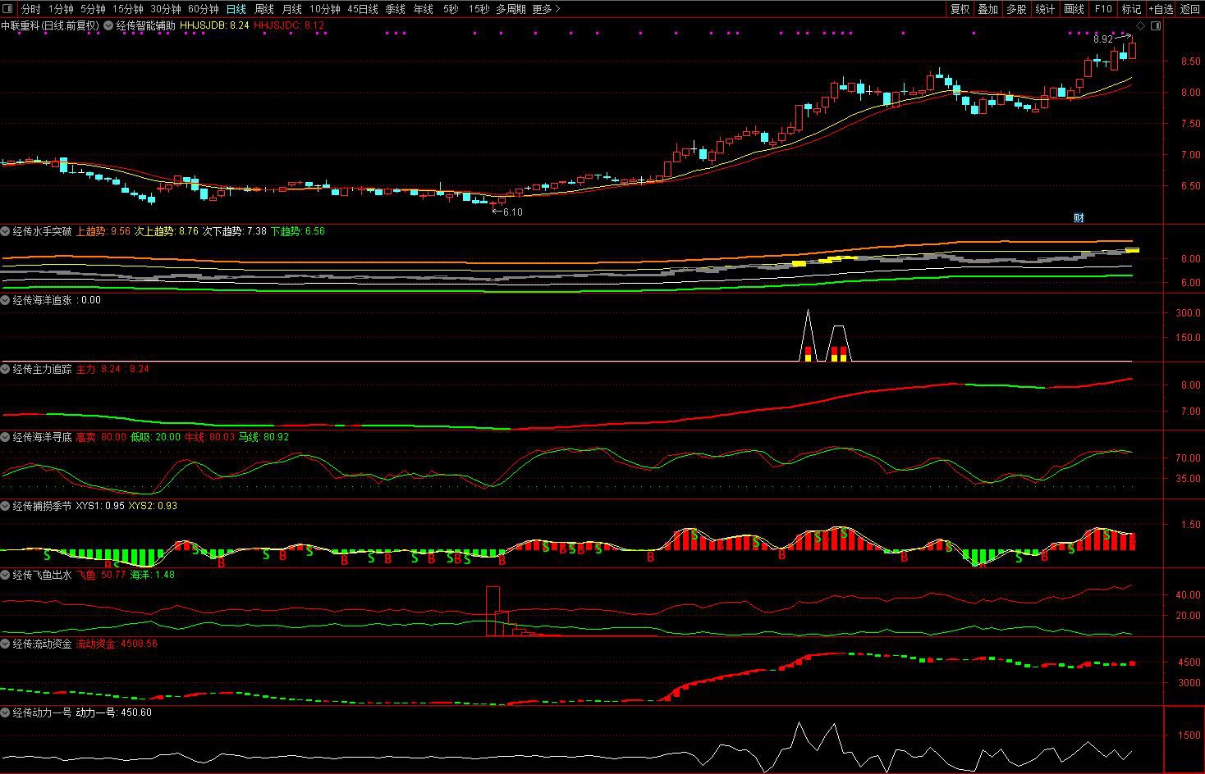
Task: Expand 更多 more periods menu
Action: pos(546,9)
